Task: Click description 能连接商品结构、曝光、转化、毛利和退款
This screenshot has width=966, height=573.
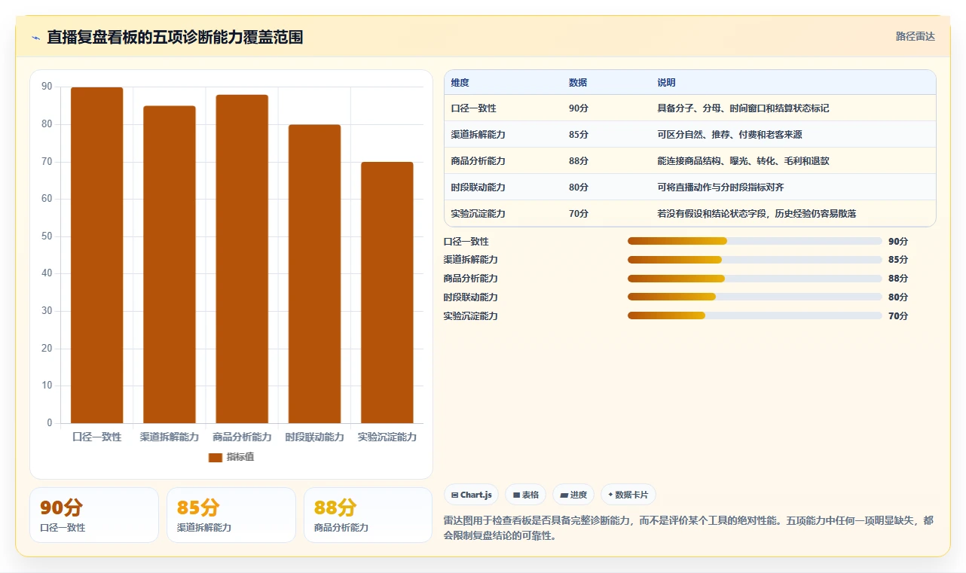Action: tap(743, 161)
